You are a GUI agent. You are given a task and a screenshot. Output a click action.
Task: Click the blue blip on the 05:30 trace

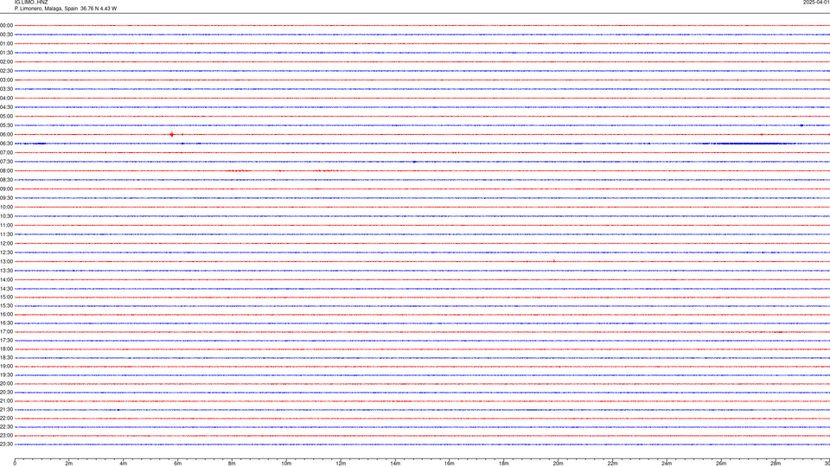(x=801, y=125)
